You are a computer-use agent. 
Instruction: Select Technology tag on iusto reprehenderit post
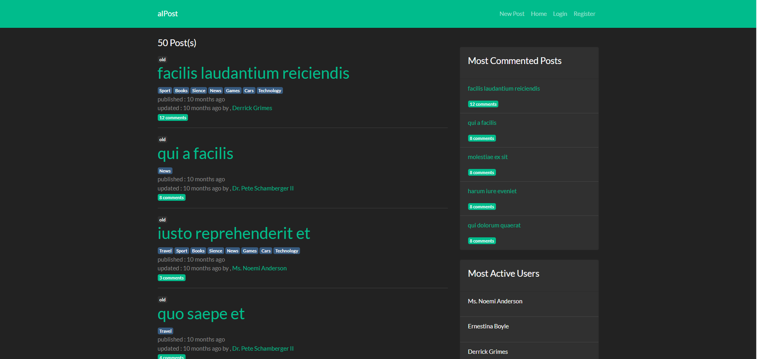click(287, 251)
